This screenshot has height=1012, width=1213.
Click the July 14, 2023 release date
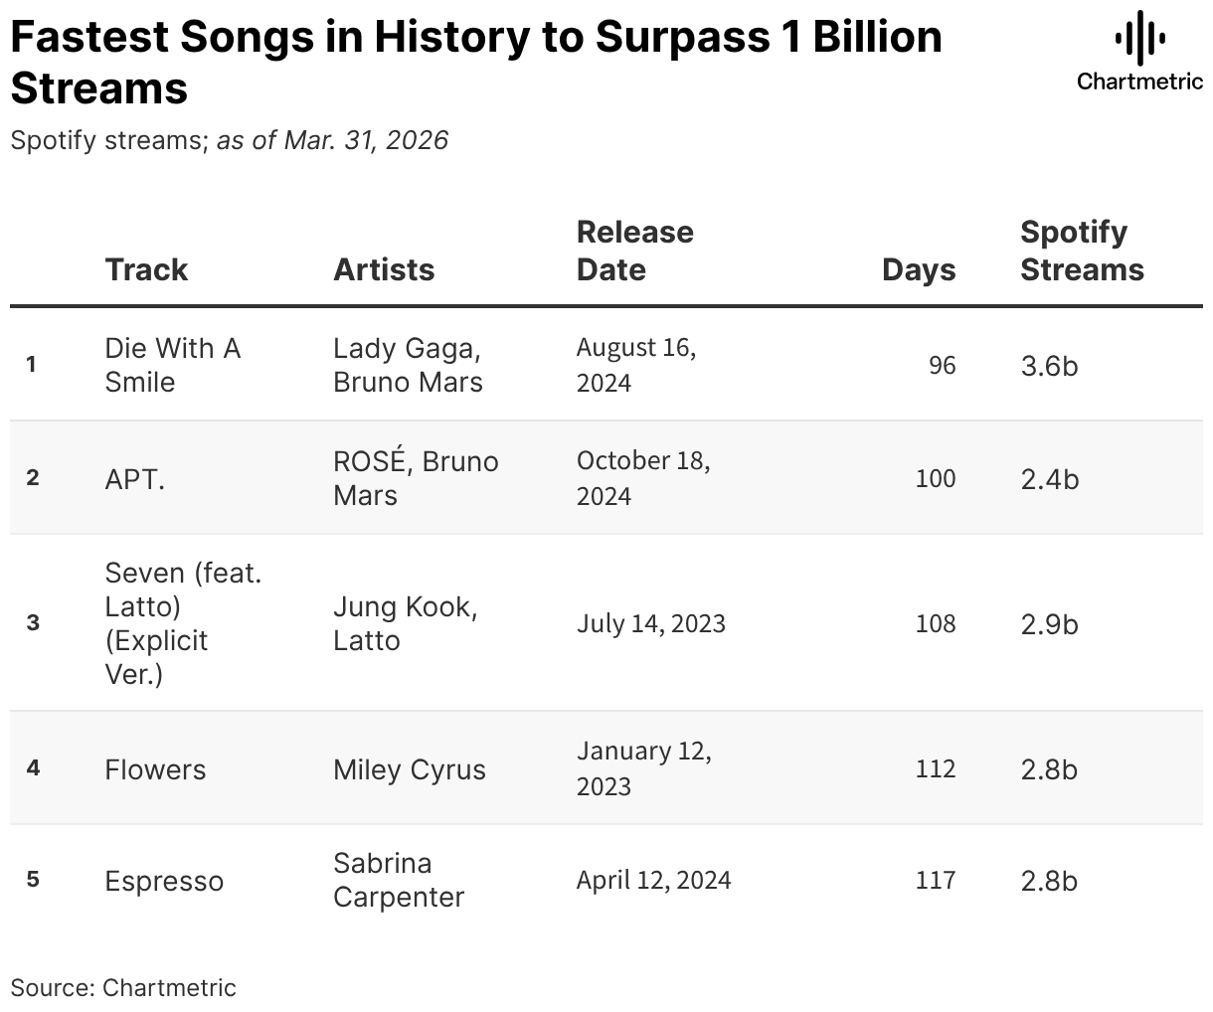click(651, 623)
